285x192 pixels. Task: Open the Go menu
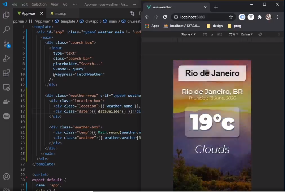65,4
